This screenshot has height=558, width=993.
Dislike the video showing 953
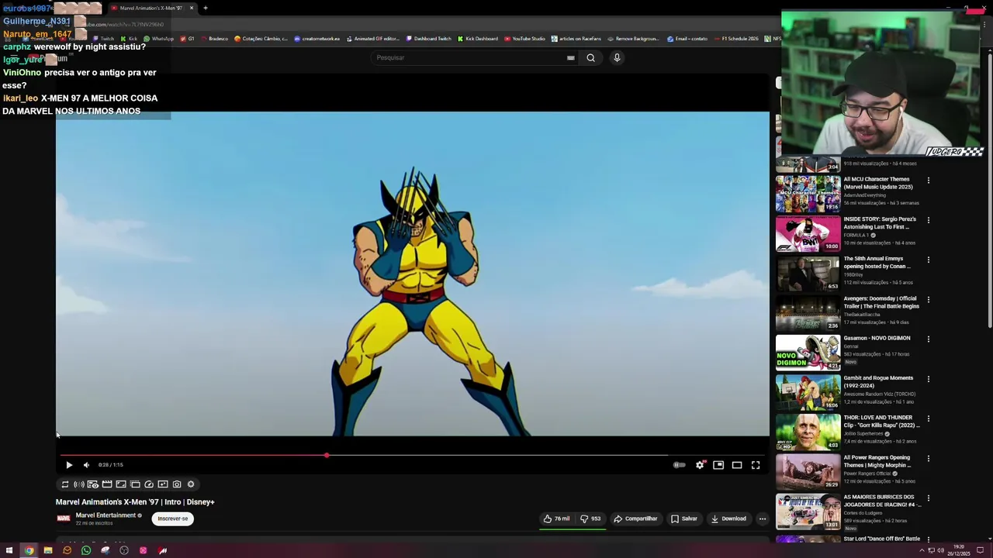590,518
